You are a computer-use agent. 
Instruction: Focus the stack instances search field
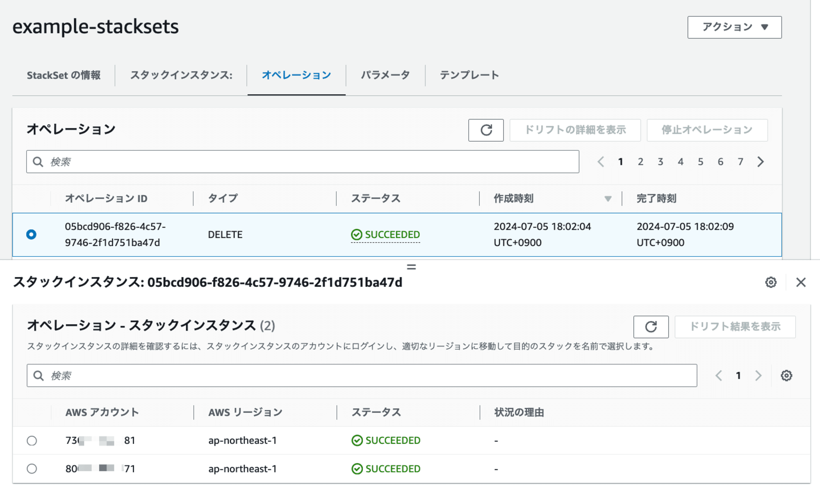pyautogui.click(x=362, y=375)
